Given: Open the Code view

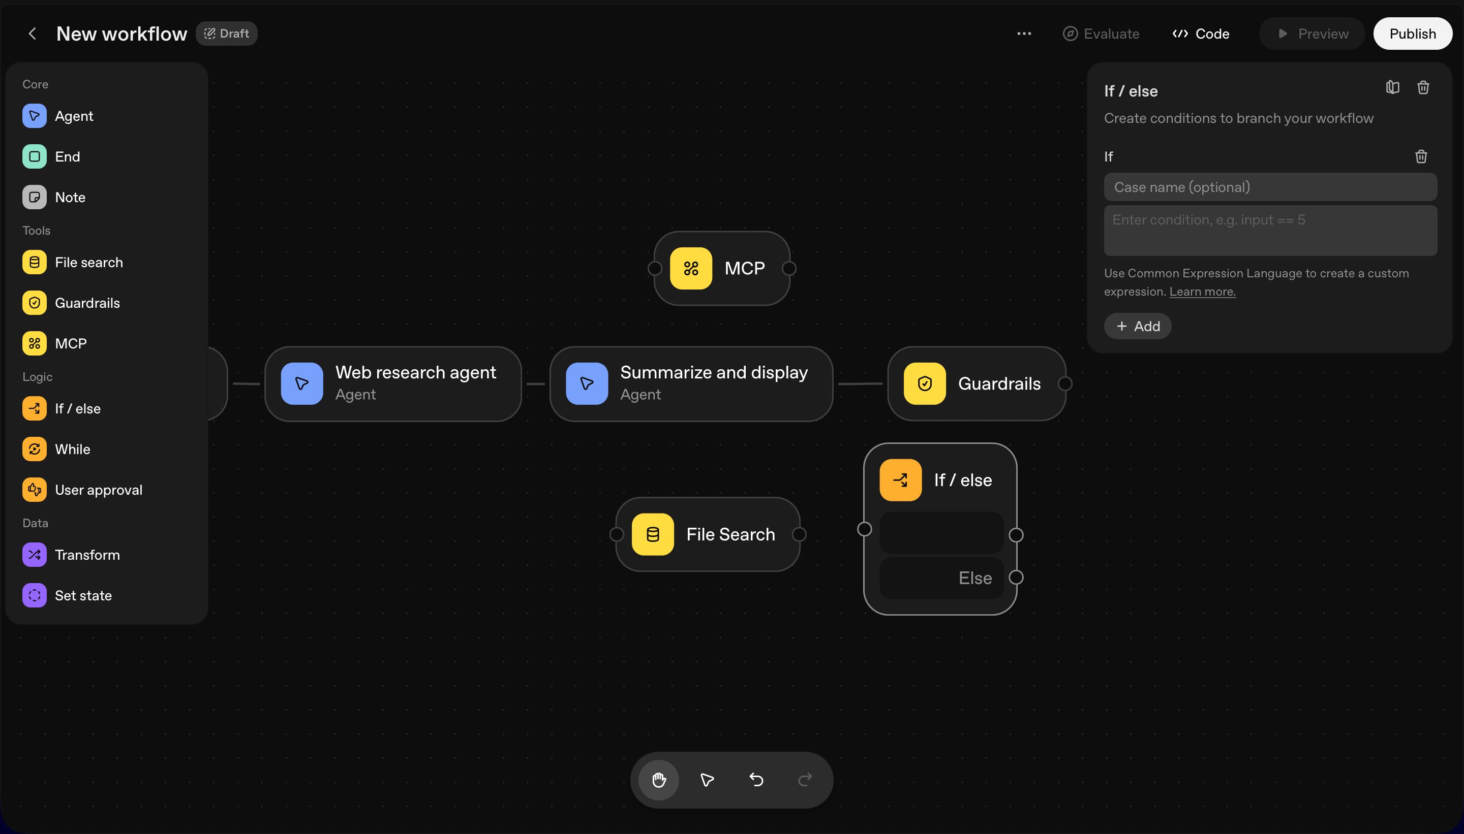Looking at the screenshot, I should coord(1201,34).
